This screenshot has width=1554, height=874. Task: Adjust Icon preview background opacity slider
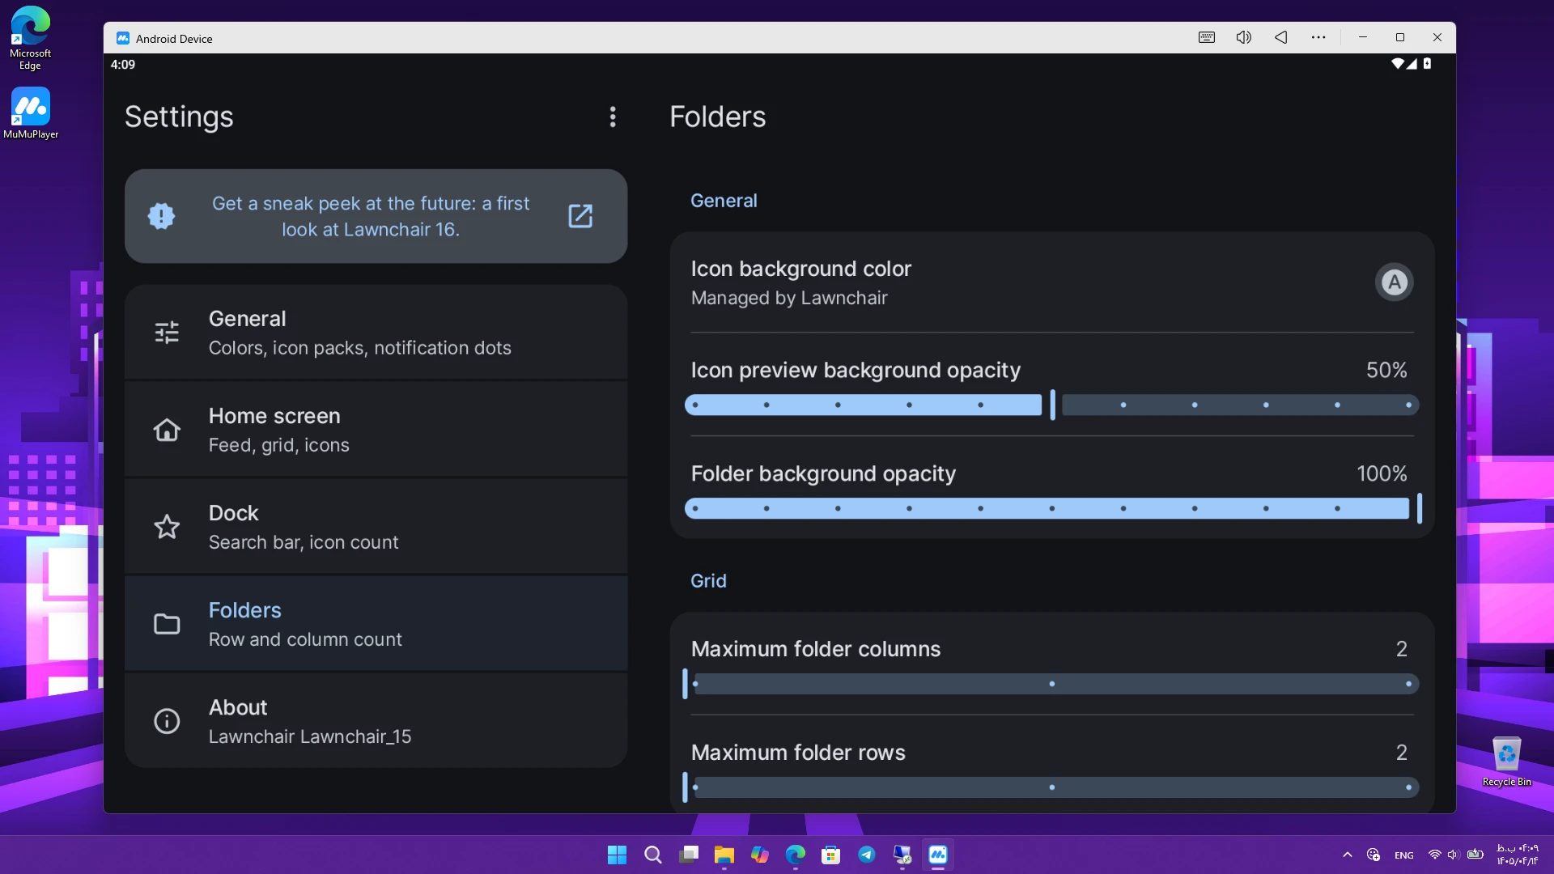(x=1052, y=405)
